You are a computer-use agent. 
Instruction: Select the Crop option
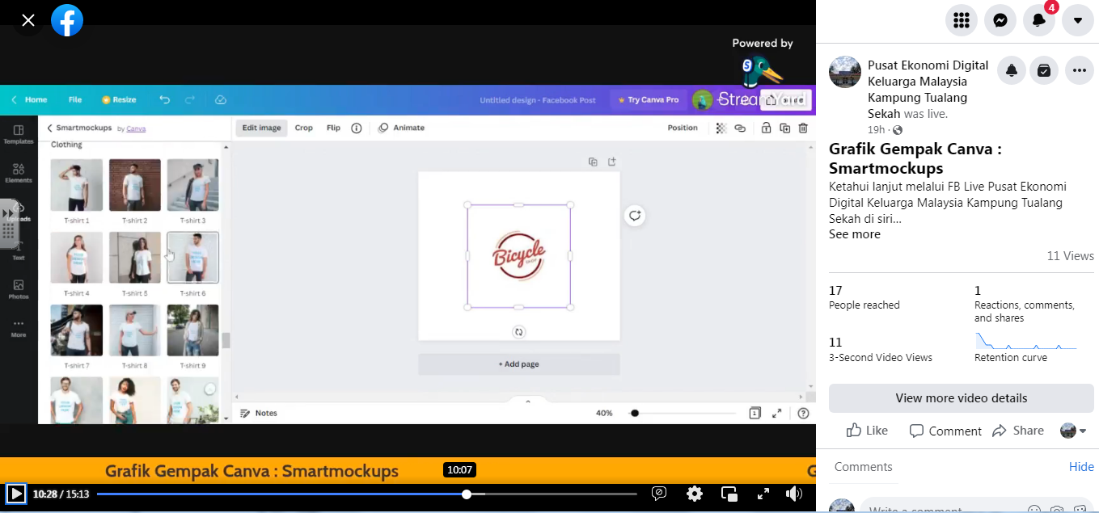(304, 128)
